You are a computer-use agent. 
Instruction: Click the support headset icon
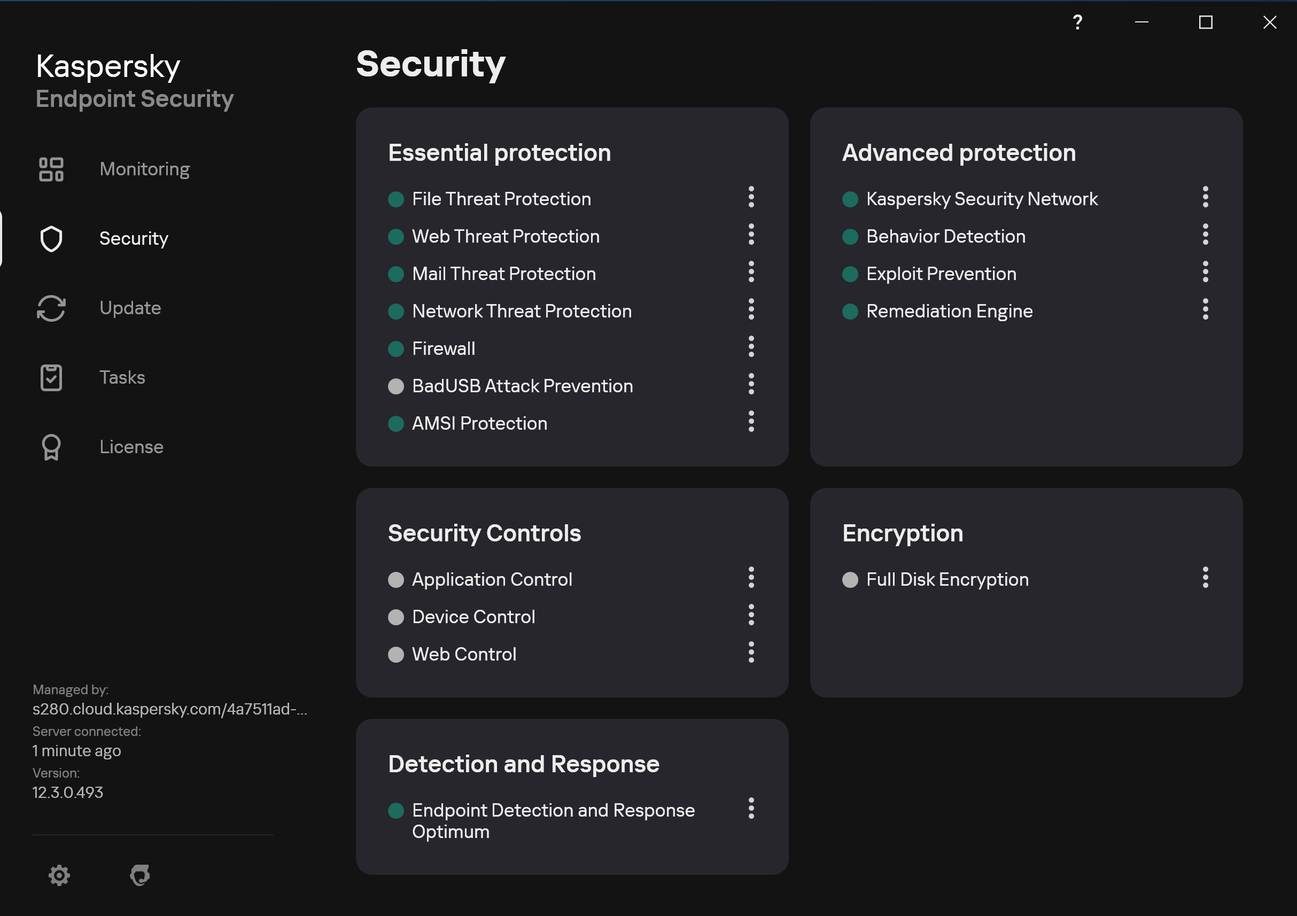click(139, 875)
